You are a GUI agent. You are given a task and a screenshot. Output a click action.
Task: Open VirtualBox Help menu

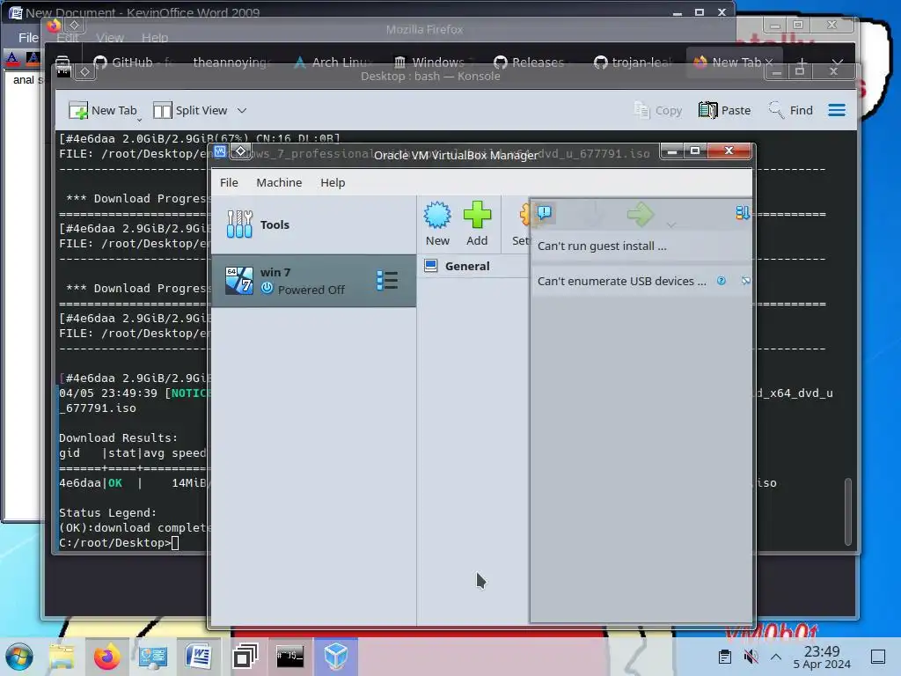click(333, 182)
